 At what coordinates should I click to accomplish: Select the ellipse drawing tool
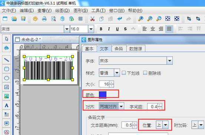click(6, 78)
